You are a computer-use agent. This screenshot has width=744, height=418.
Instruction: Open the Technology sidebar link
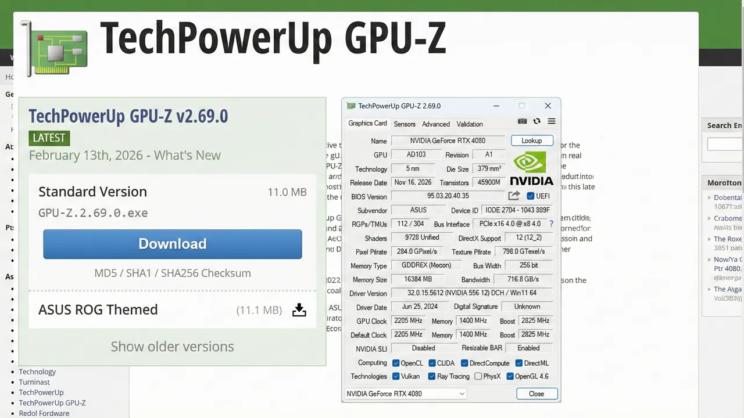click(37, 372)
